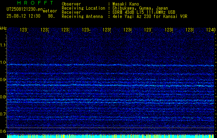Click Shibukawa, Gunma, Japan text
This screenshot has width=217, height=138.
tap(140, 8)
